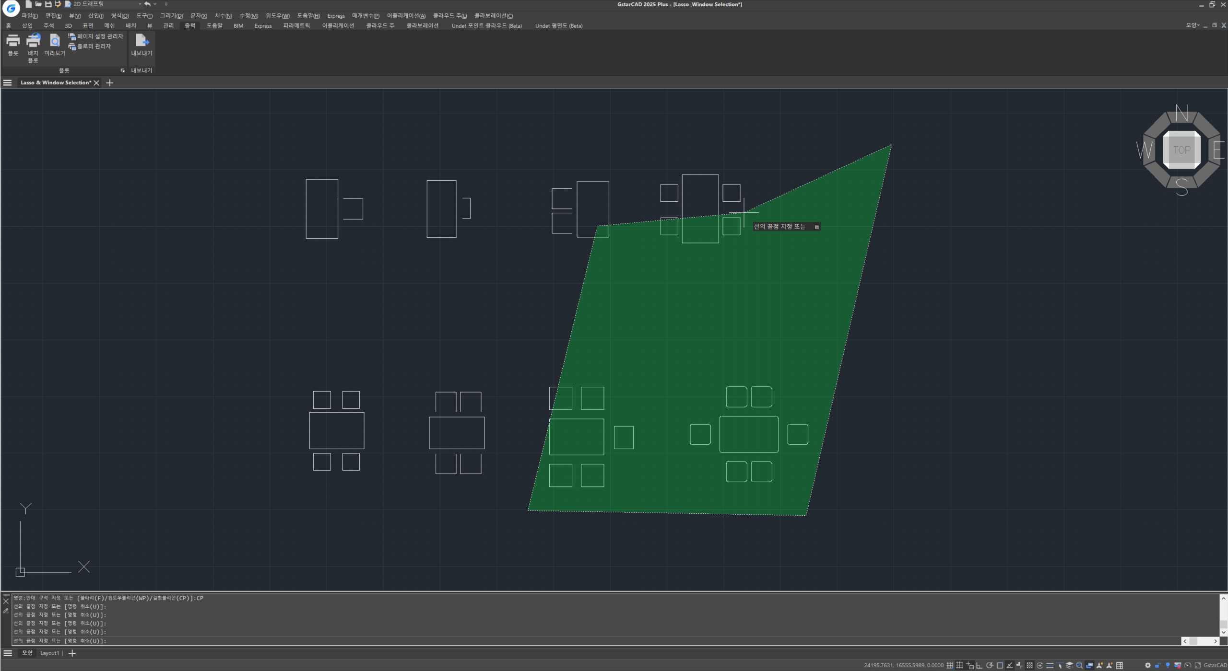The height and width of the screenshot is (671, 1228).
Task: Click the 미리보기 (Preview) magnifier icon
Action: pos(55,41)
